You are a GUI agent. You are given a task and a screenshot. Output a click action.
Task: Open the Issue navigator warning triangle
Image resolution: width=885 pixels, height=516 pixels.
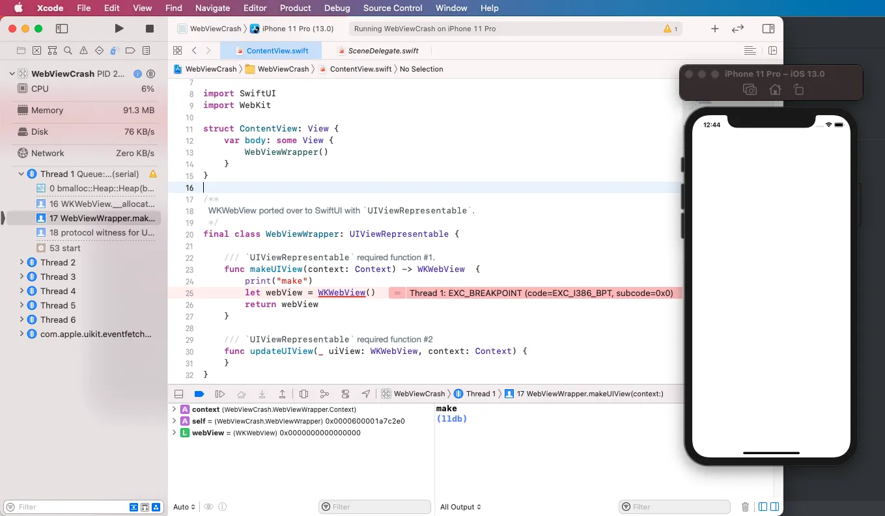coord(83,51)
